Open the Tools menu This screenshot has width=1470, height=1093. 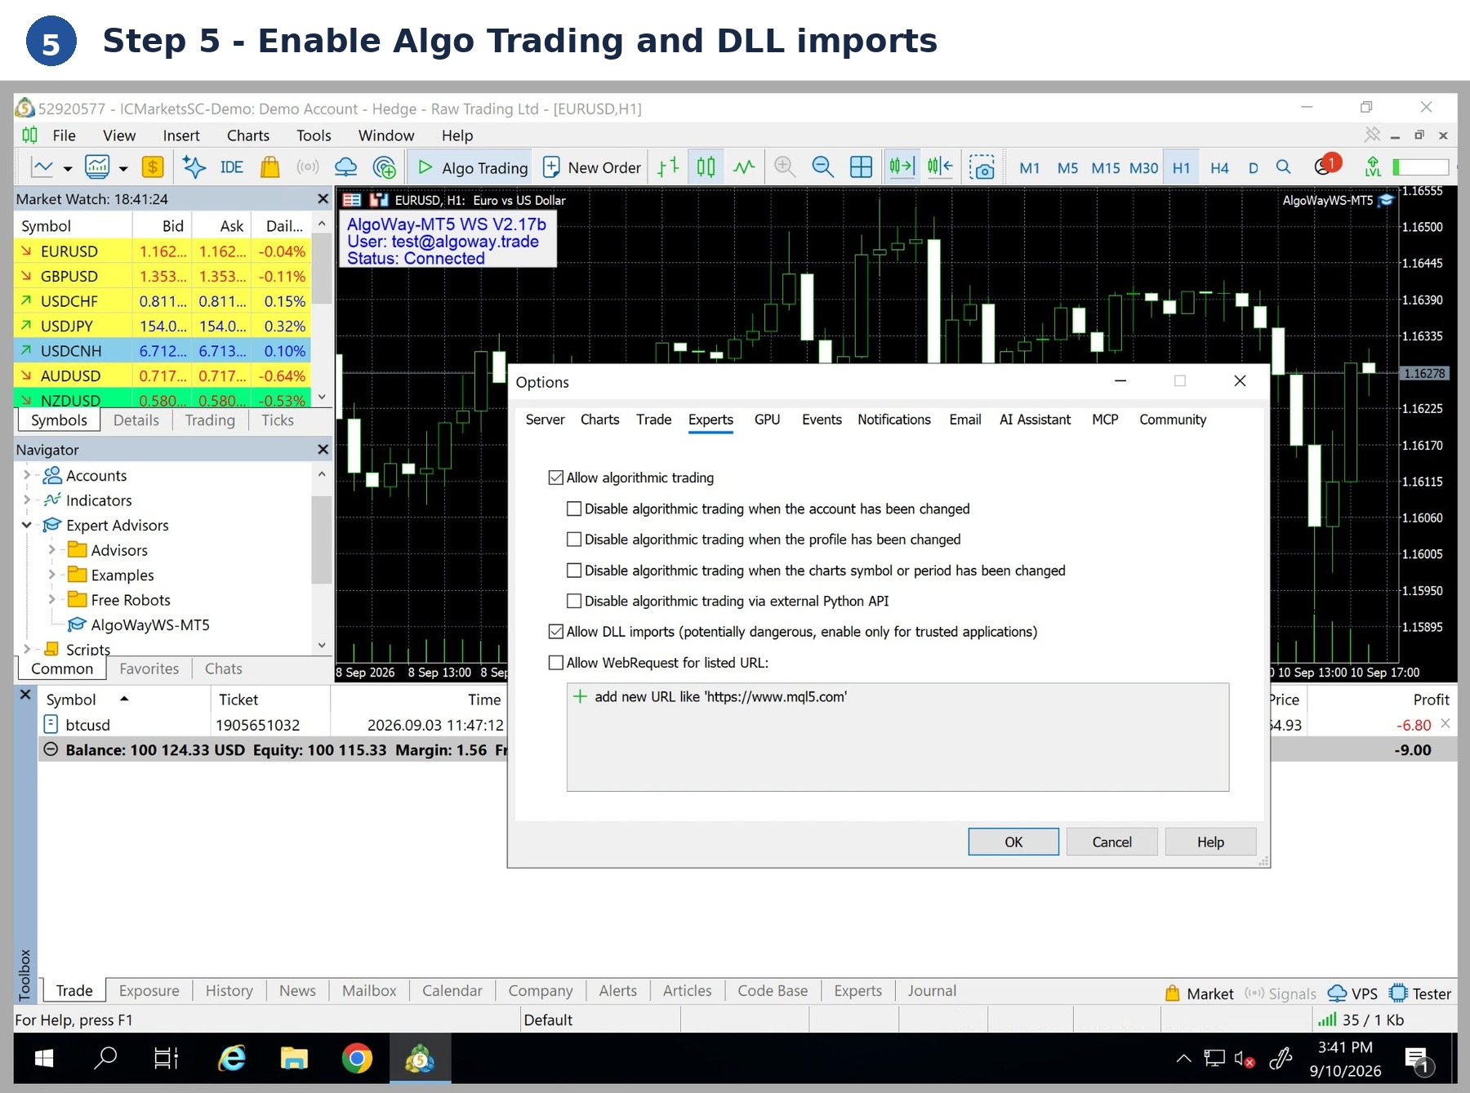point(314,136)
